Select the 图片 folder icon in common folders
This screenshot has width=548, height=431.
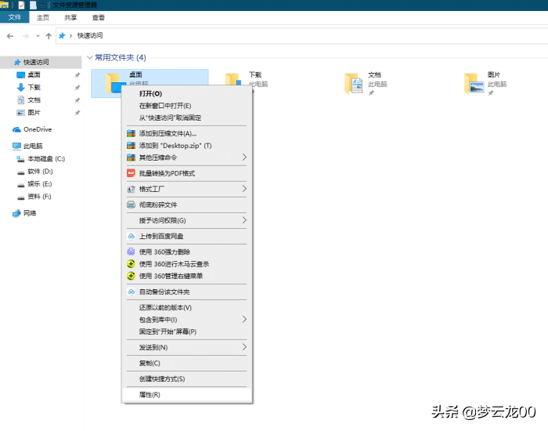(x=474, y=83)
